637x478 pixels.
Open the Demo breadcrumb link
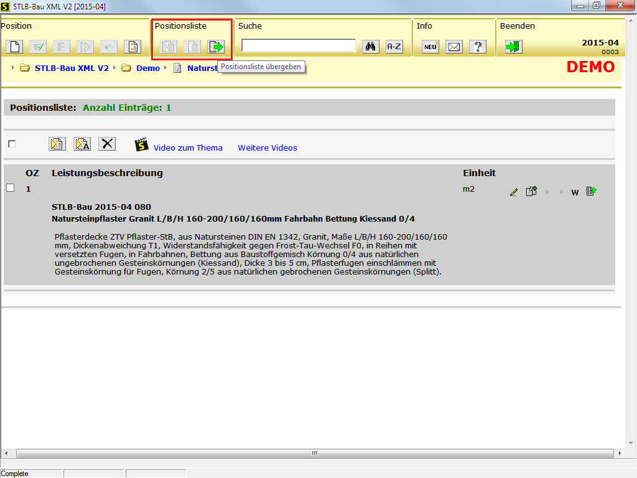tap(148, 68)
